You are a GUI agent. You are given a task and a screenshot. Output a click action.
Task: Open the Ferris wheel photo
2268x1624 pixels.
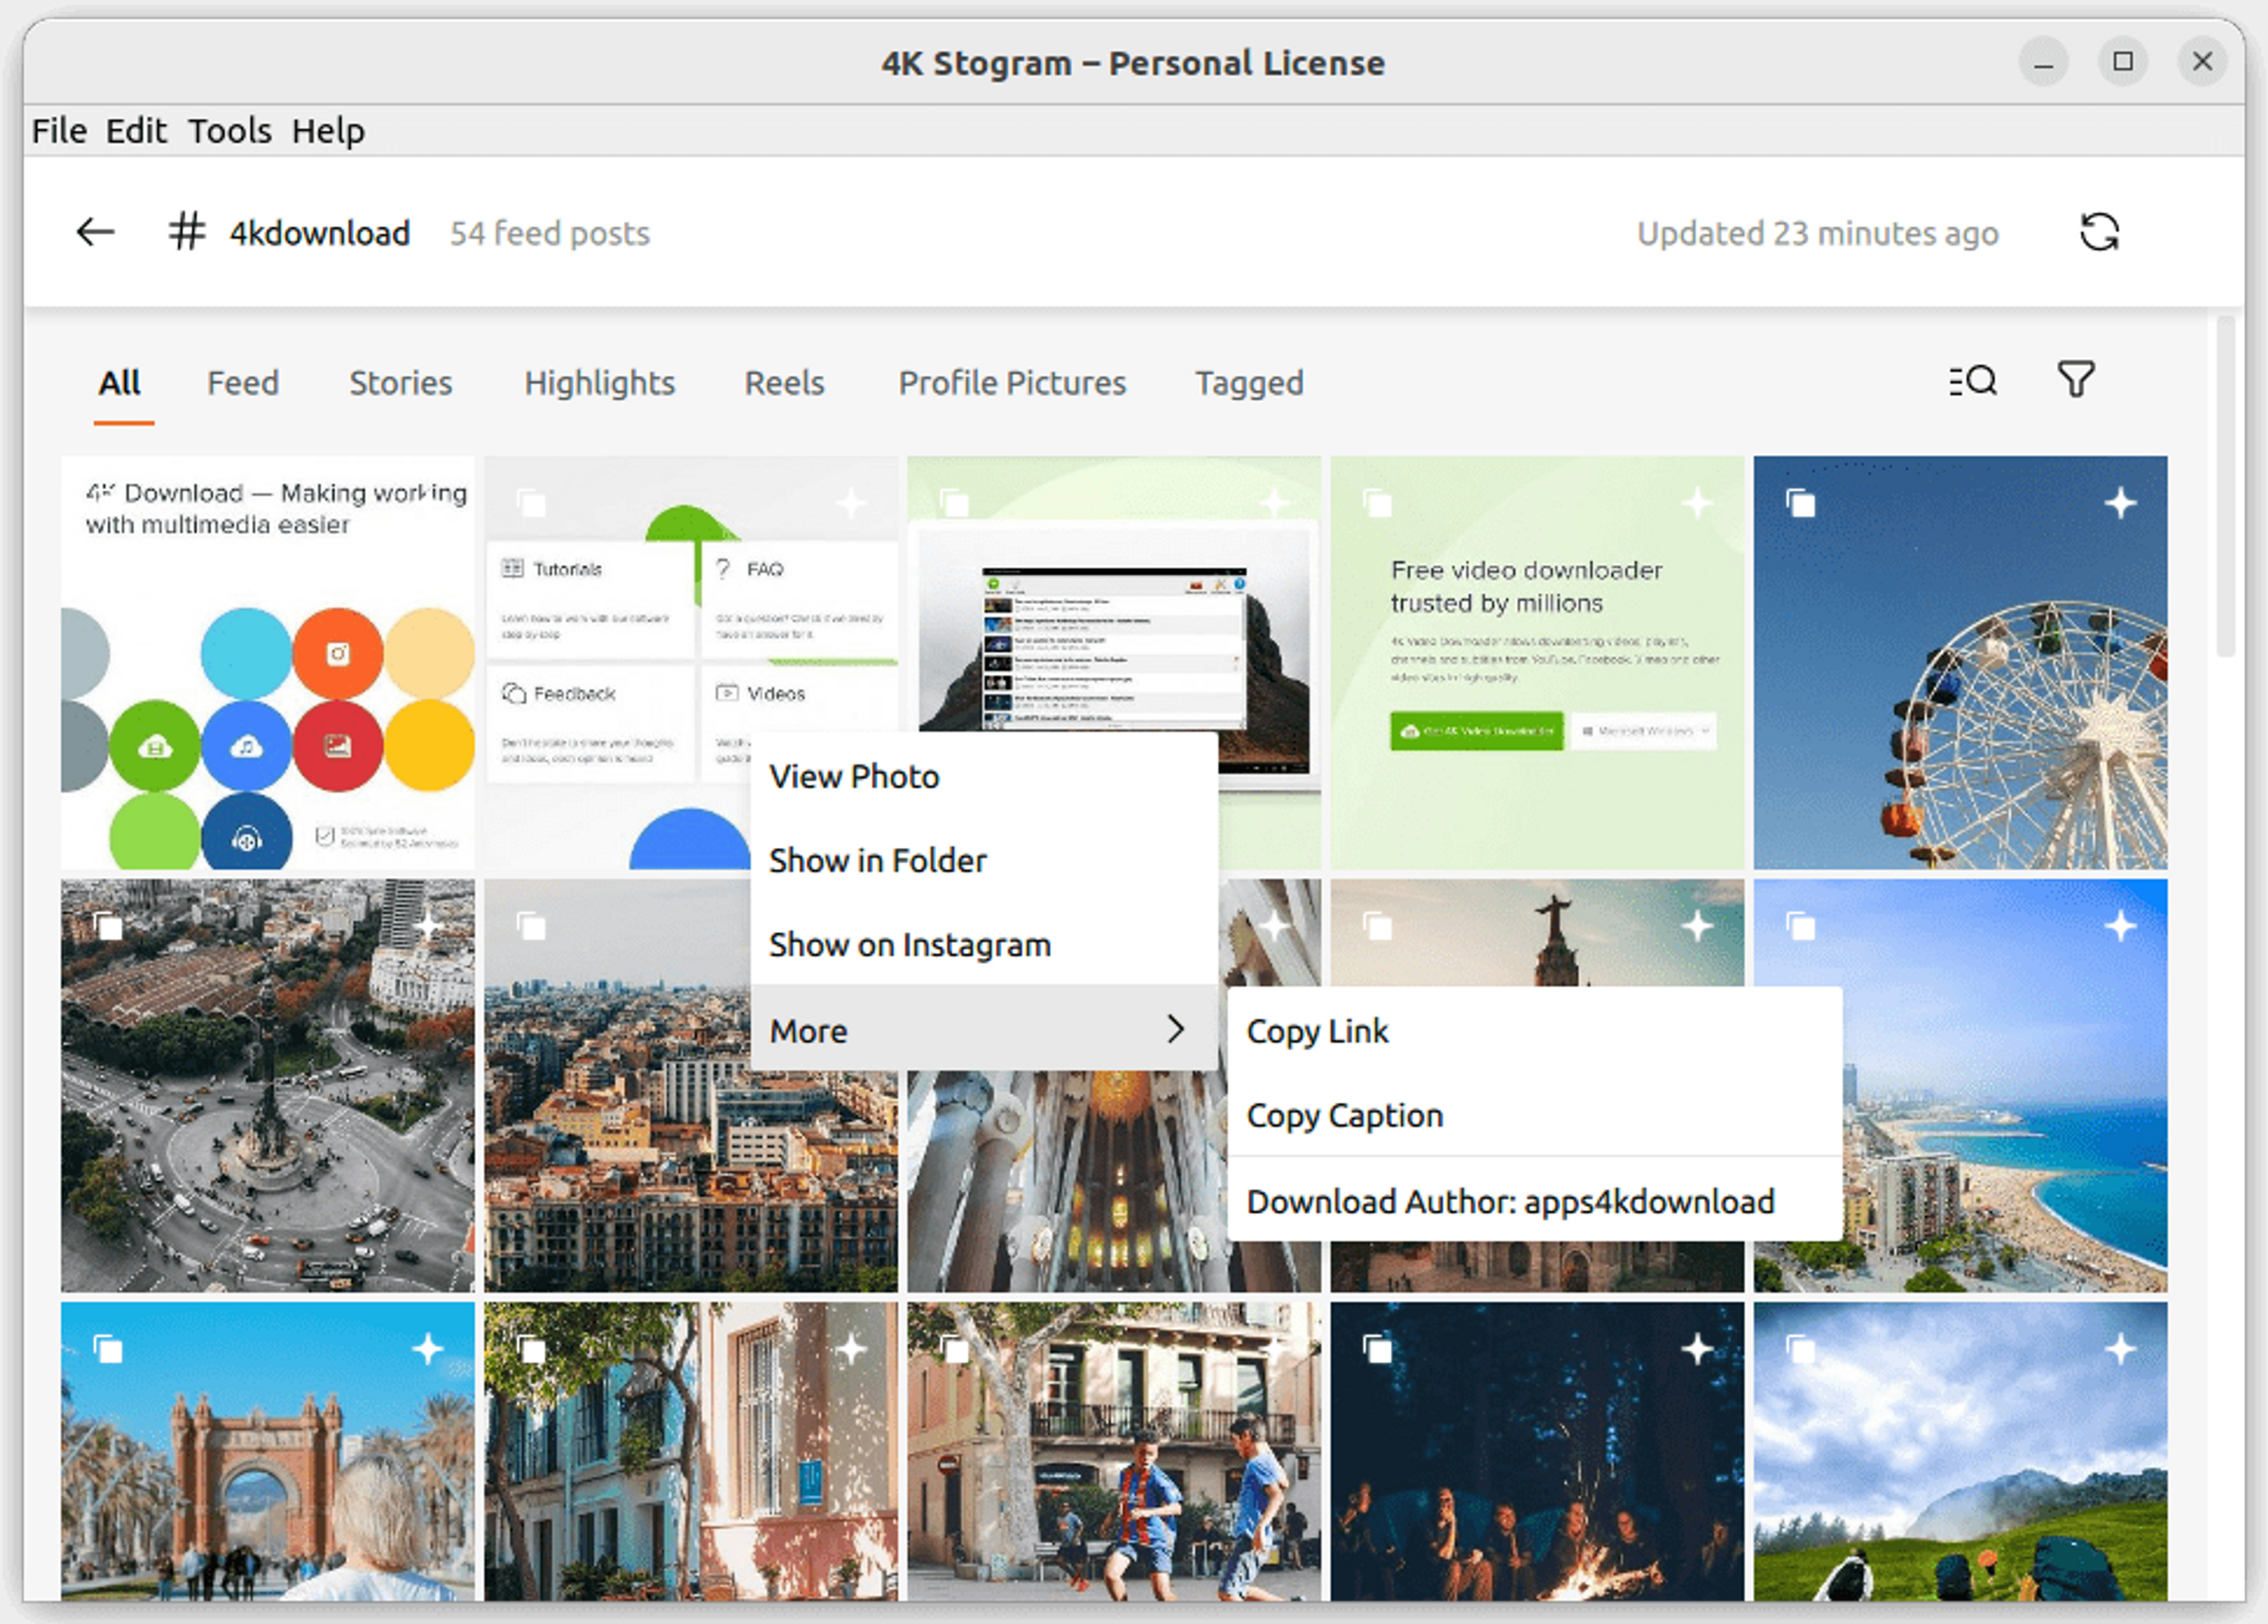pyautogui.click(x=1960, y=662)
